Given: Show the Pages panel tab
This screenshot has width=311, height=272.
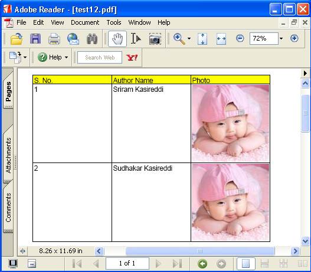Looking at the screenshot, I should point(8,91).
